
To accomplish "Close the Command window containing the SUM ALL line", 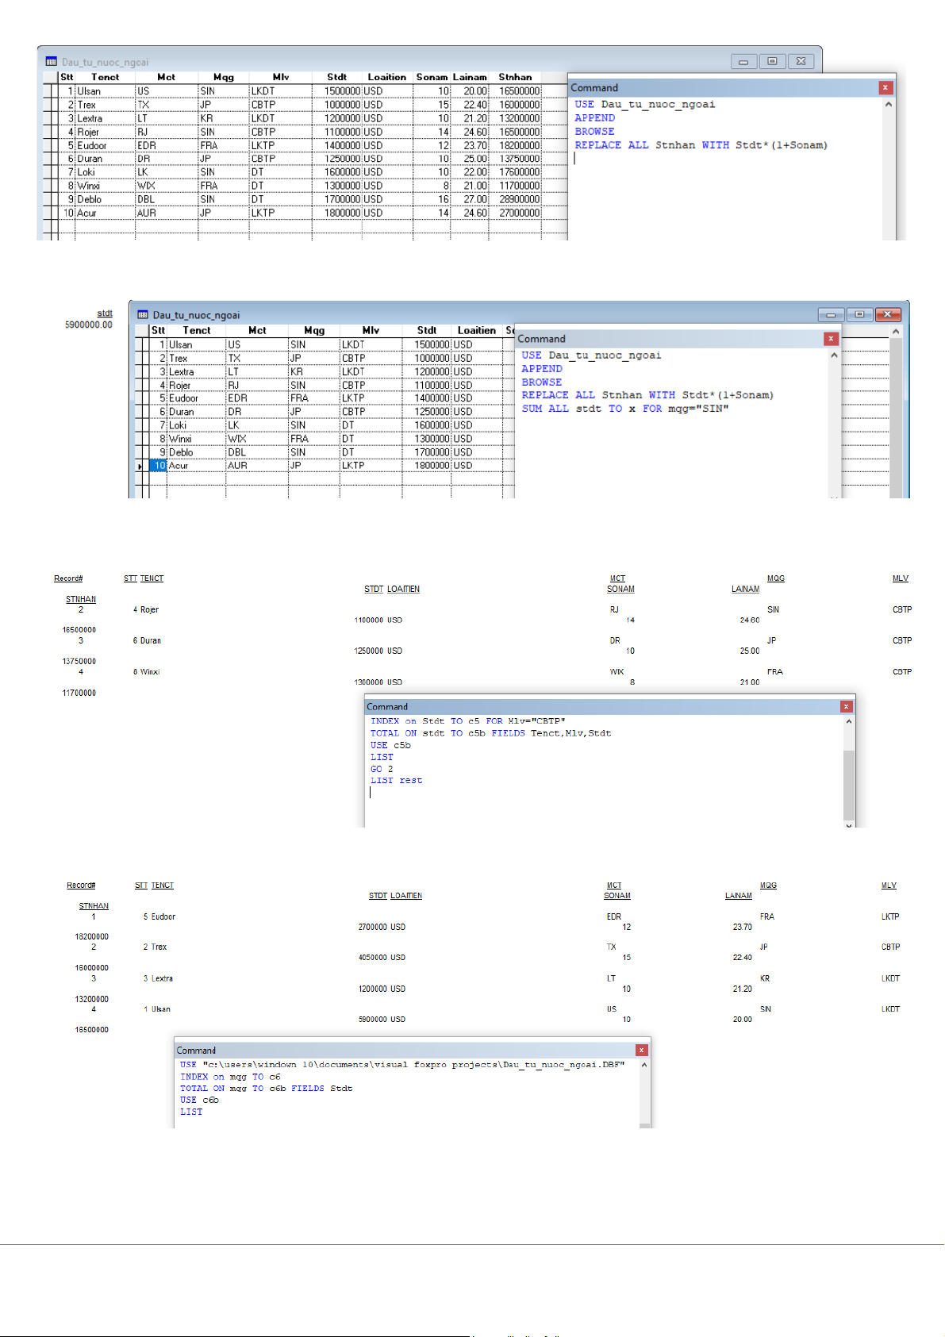I will pyautogui.click(x=831, y=339).
